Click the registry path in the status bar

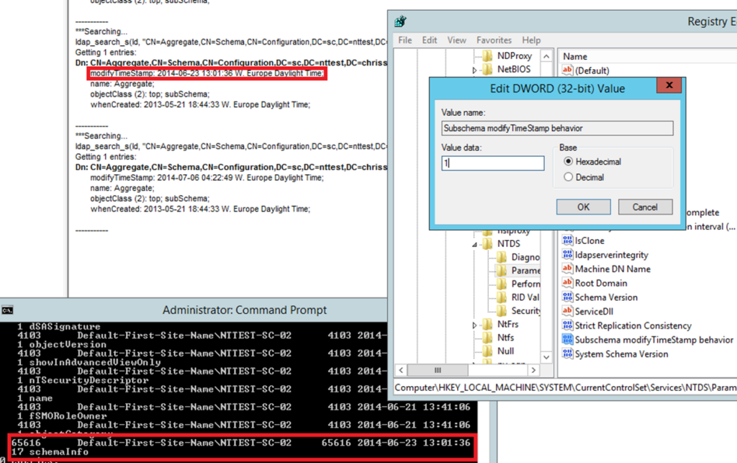[x=565, y=387]
